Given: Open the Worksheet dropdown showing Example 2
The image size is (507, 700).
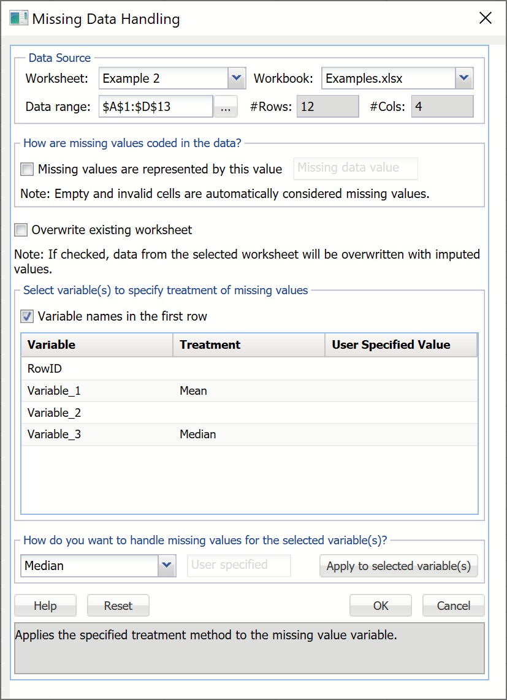Looking at the screenshot, I should pos(236,78).
